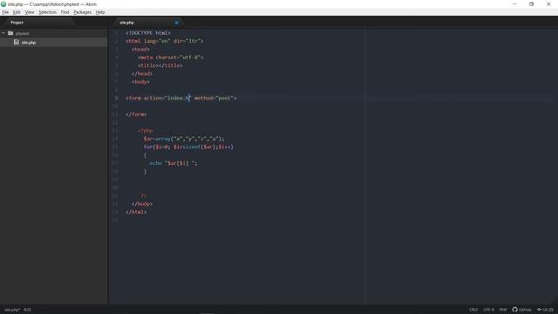
Task: Click line number 1 in gutter
Action: tap(116, 33)
